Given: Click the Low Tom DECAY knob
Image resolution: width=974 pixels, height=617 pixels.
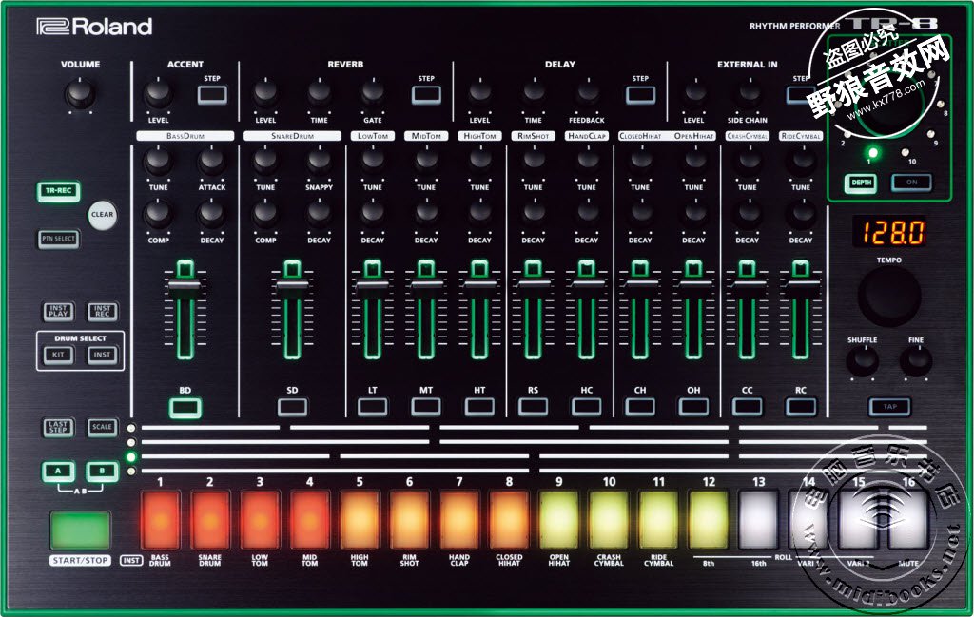Looking at the screenshot, I should click(373, 214).
